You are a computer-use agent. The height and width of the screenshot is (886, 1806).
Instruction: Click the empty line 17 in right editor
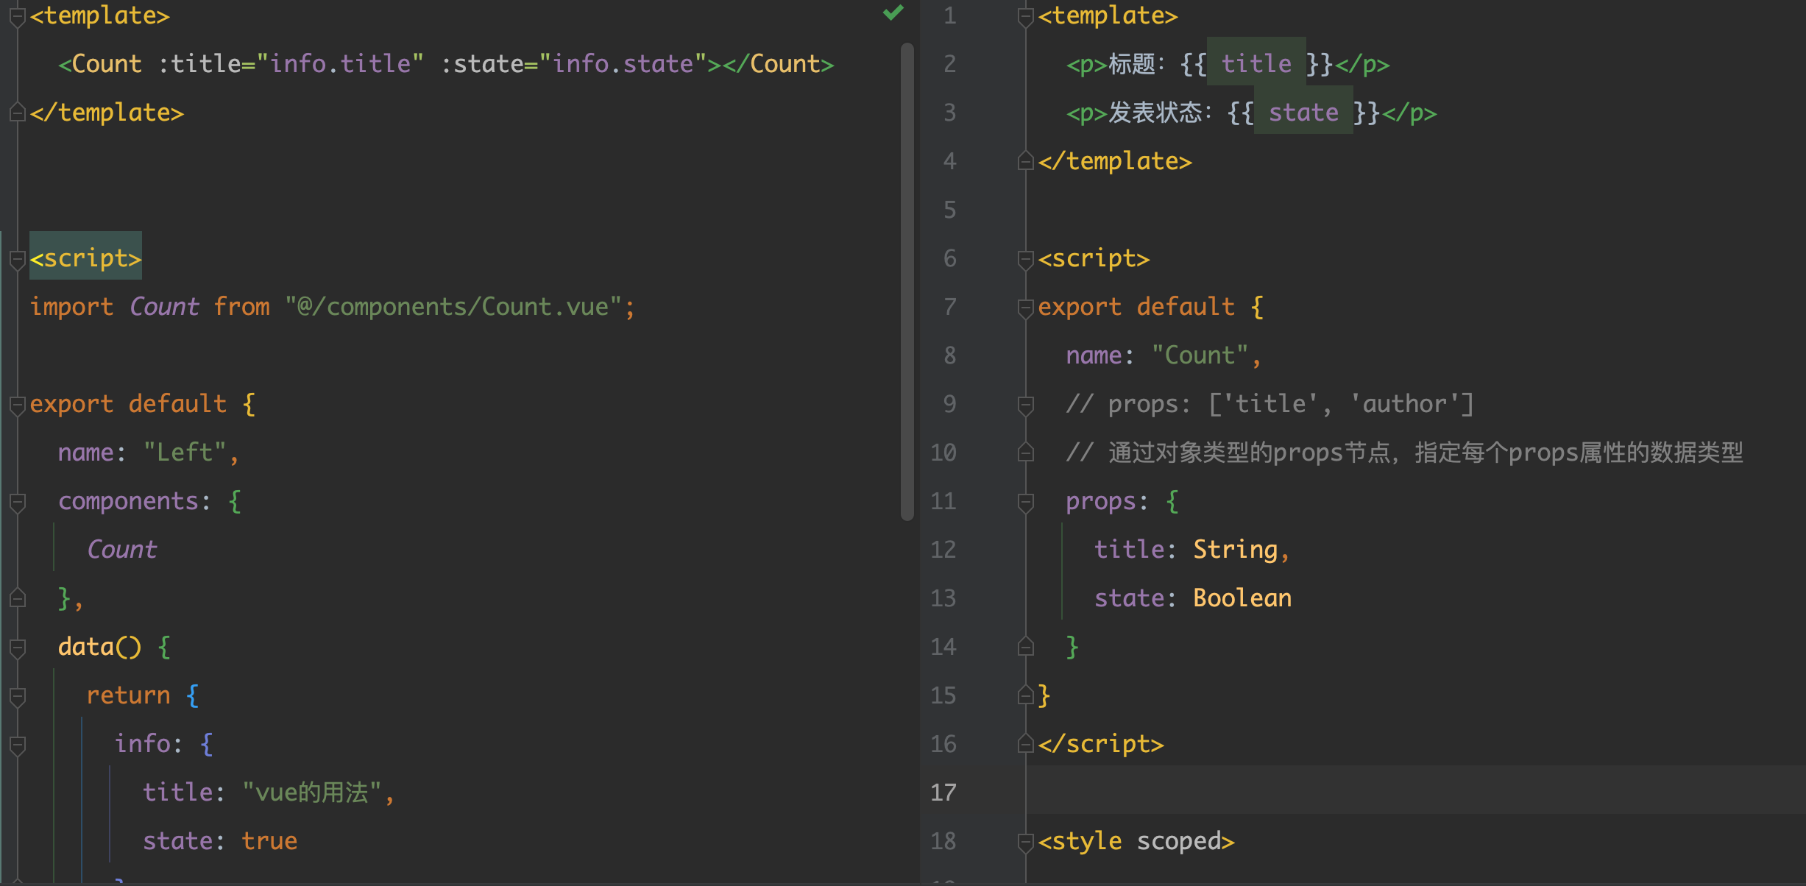point(1415,790)
